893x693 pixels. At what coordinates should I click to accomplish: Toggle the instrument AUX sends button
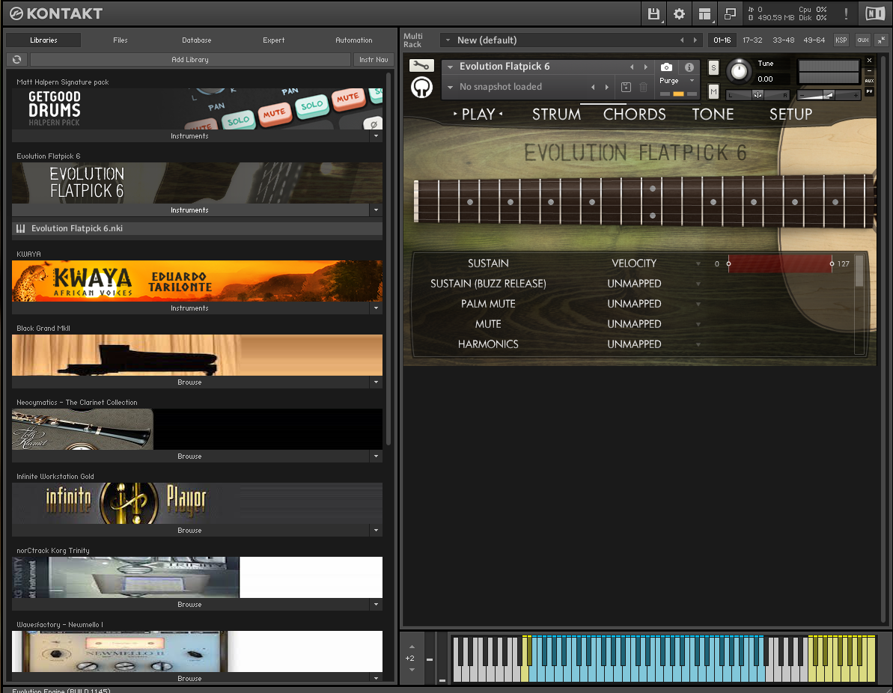tap(869, 81)
